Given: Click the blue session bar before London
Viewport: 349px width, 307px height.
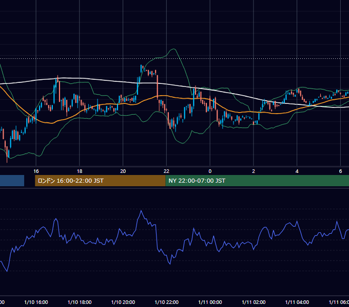Looking at the screenshot, I should coord(12,181).
